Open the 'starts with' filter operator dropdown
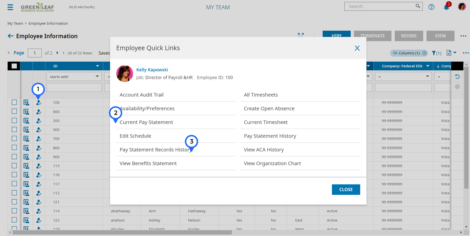 pyautogui.click(x=74, y=77)
